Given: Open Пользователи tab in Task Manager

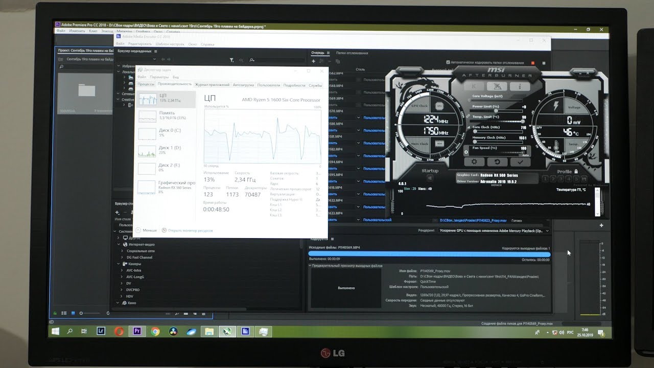Looking at the screenshot, I should pyautogui.click(x=269, y=85).
